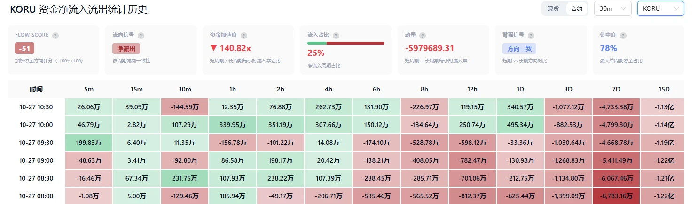Open the help tooltip icon for 资金加速度
This screenshot has width=698, height=204.
244,35
